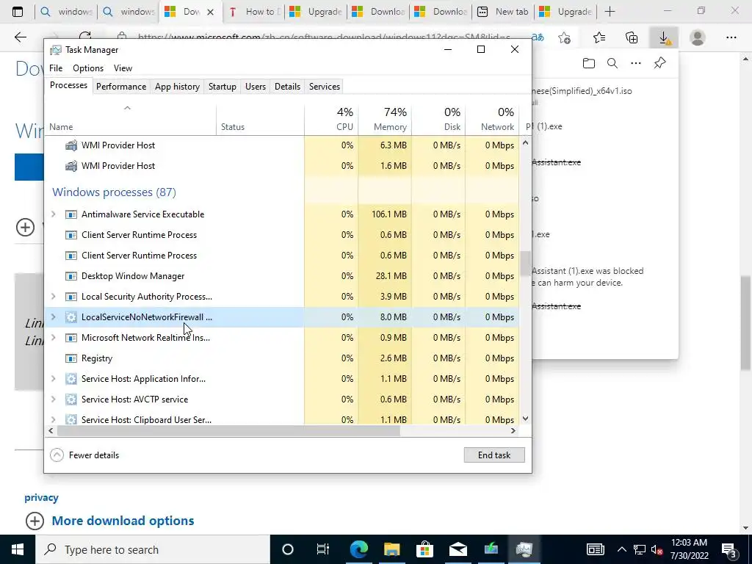Open the privacy link on webpage
Image resolution: width=752 pixels, height=564 pixels.
[41, 497]
